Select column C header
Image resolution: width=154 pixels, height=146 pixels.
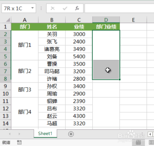(x=79, y=20)
